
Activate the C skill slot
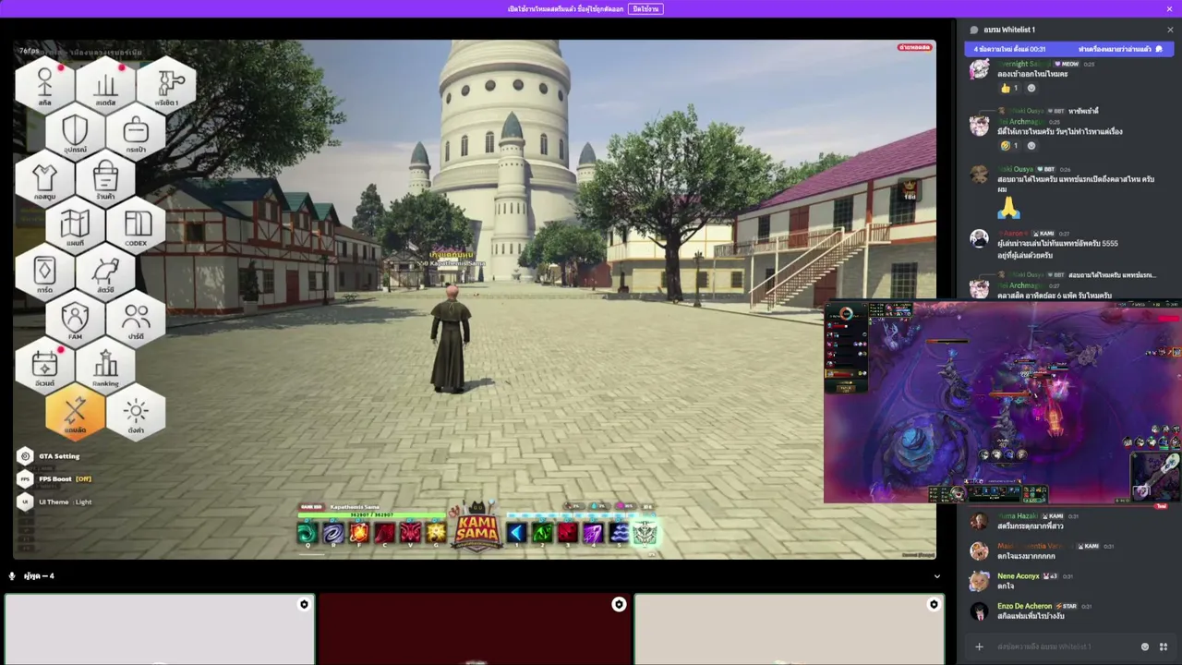(x=385, y=532)
